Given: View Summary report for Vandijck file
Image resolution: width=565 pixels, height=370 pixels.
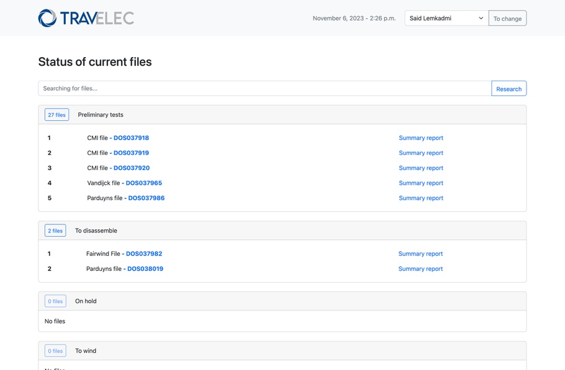Looking at the screenshot, I should click(421, 183).
